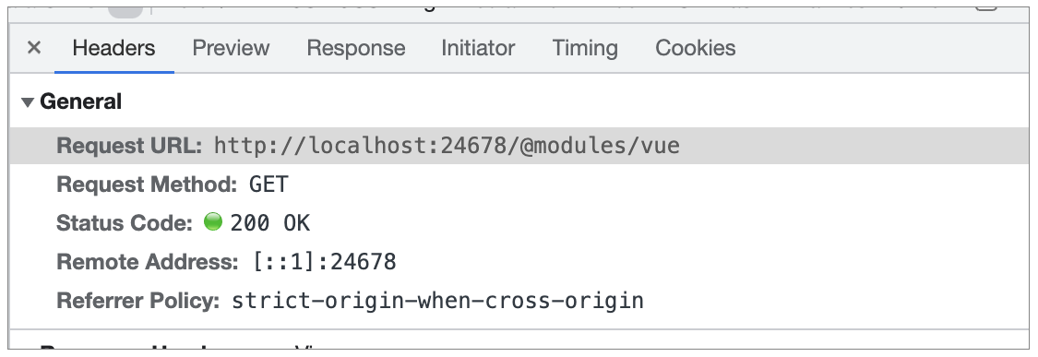Click the localhost:24678 request URL value
1038x357 pixels.
pyautogui.click(x=447, y=146)
